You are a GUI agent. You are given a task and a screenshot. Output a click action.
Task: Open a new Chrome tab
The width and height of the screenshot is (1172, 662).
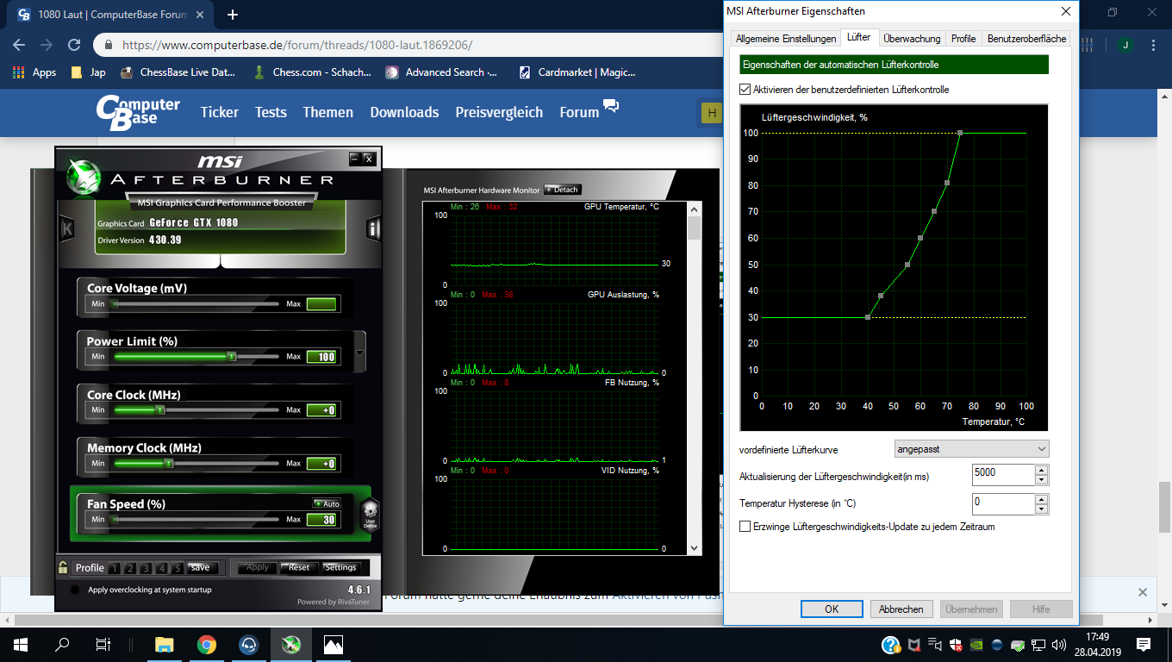click(233, 15)
